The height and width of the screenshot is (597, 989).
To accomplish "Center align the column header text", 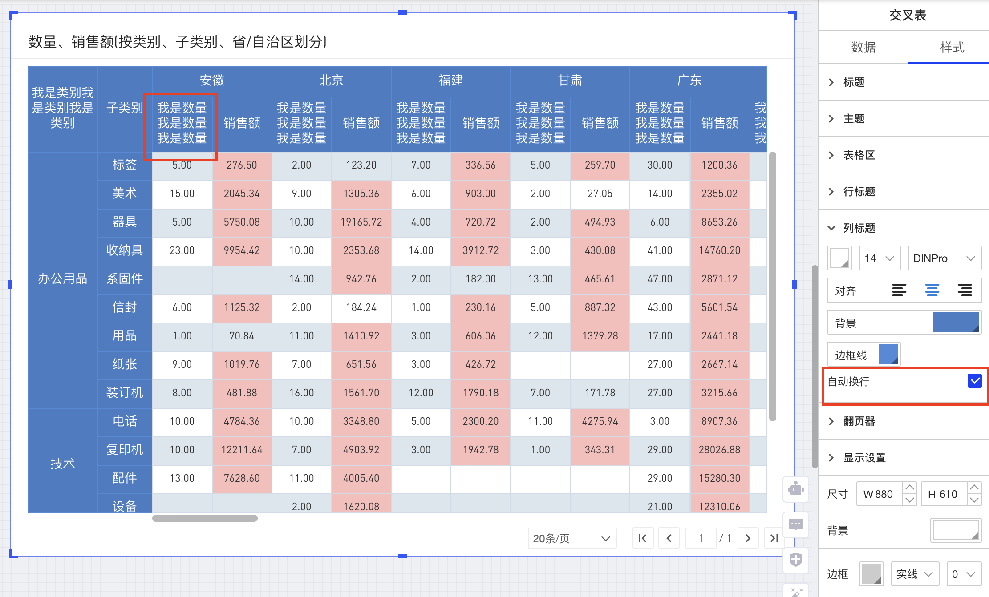I will 932,290.
